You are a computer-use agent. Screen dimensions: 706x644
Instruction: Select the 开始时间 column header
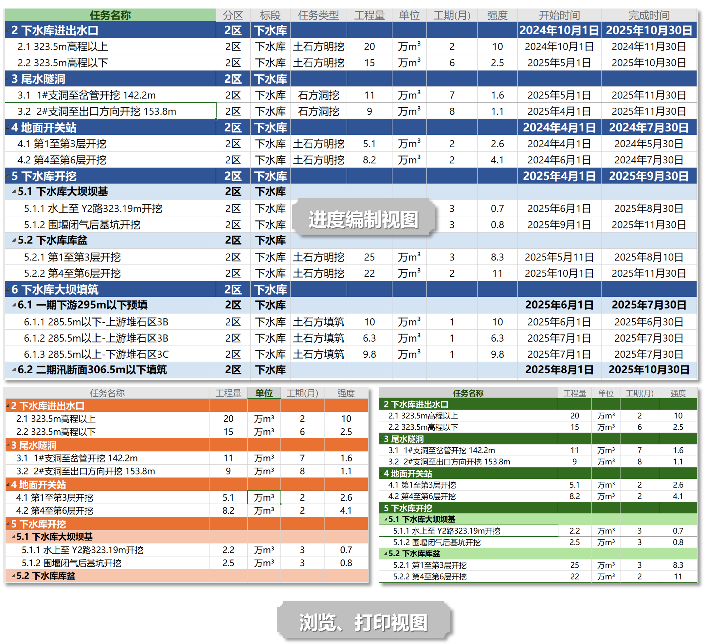(x=559, y=15)
